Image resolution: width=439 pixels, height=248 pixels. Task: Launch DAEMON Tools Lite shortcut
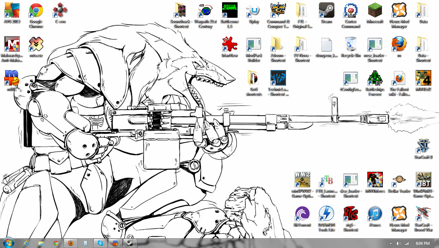tap(327, 214)
